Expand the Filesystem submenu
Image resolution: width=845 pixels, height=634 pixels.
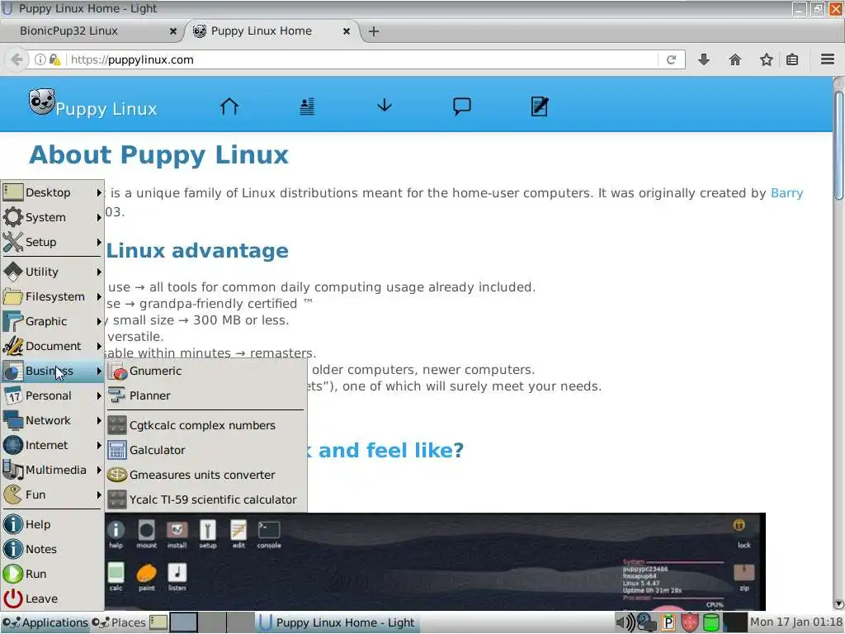coord(52,296)
